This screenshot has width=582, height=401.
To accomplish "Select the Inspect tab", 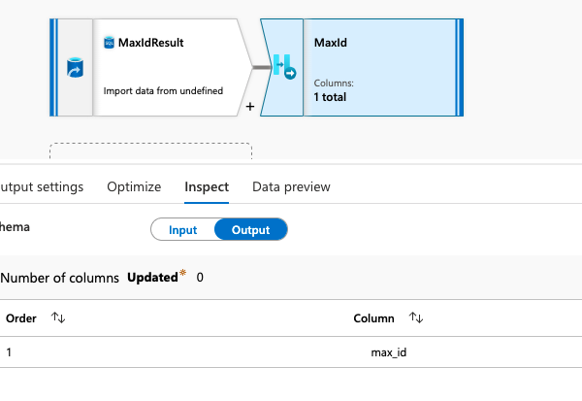I will point(207,186).
